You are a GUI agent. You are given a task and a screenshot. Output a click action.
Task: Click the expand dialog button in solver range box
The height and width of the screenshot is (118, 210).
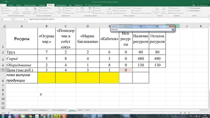(x=173, y=29)
